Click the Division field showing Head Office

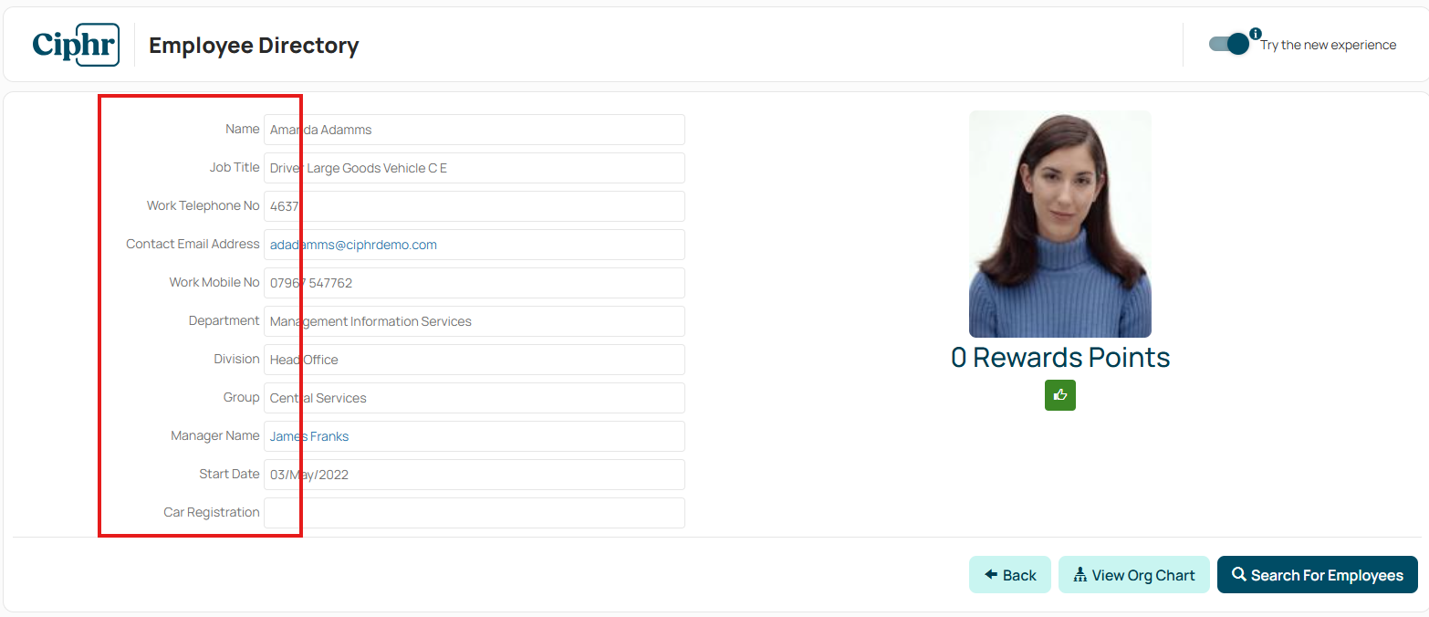(x=475, y=360)
